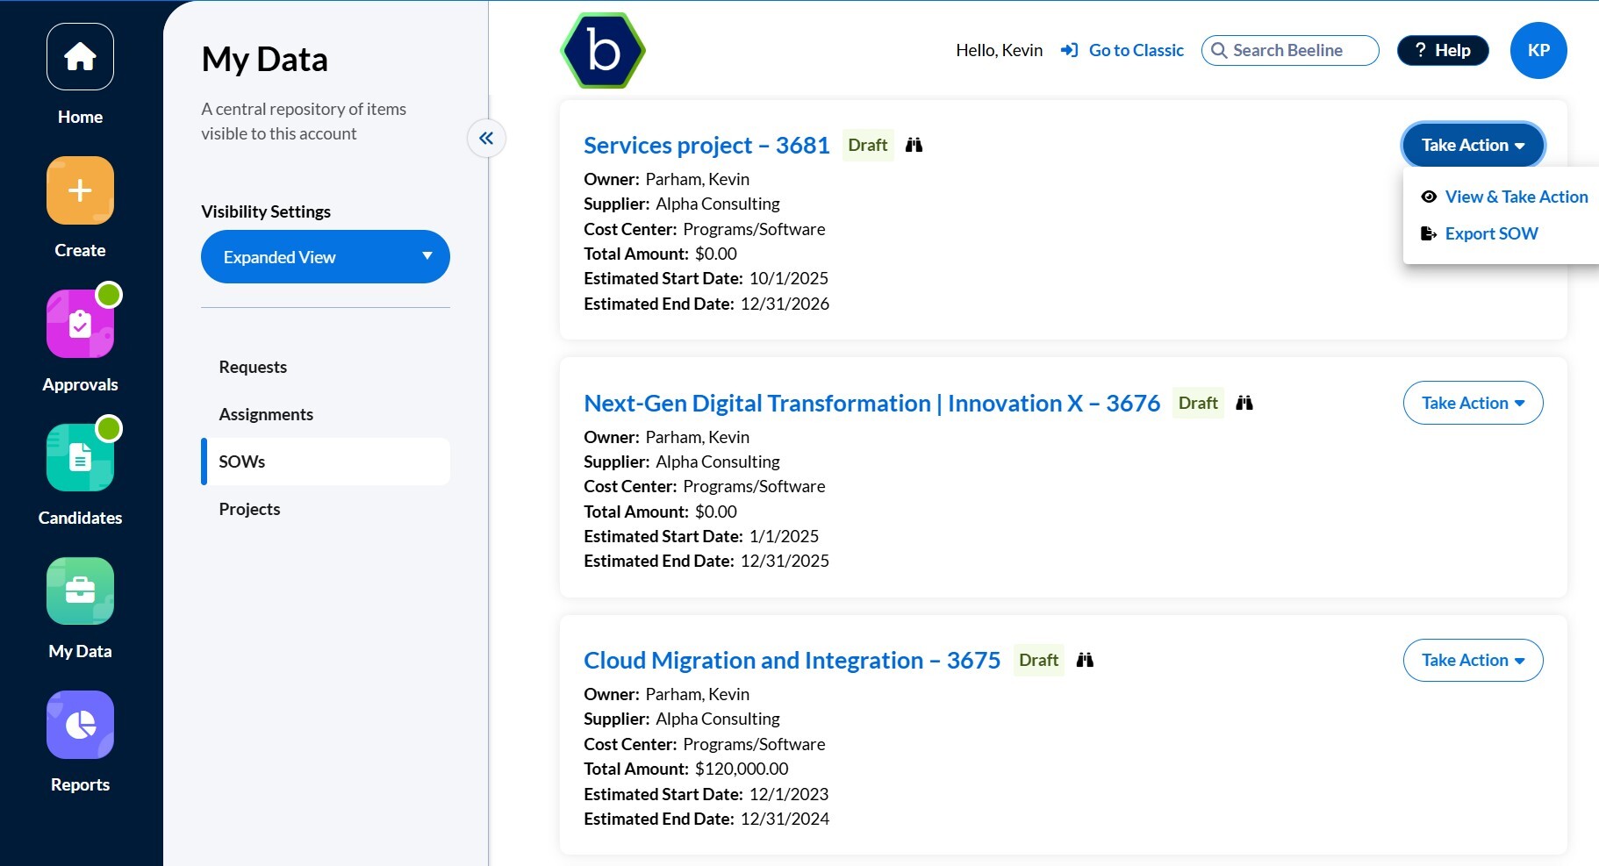This screenshot has height=866, width=1599.
Task: Select Export SOW menu item
Action: 1480,233
